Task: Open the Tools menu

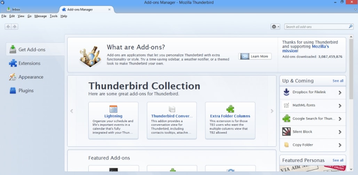Action: click(x=54, y=16)
